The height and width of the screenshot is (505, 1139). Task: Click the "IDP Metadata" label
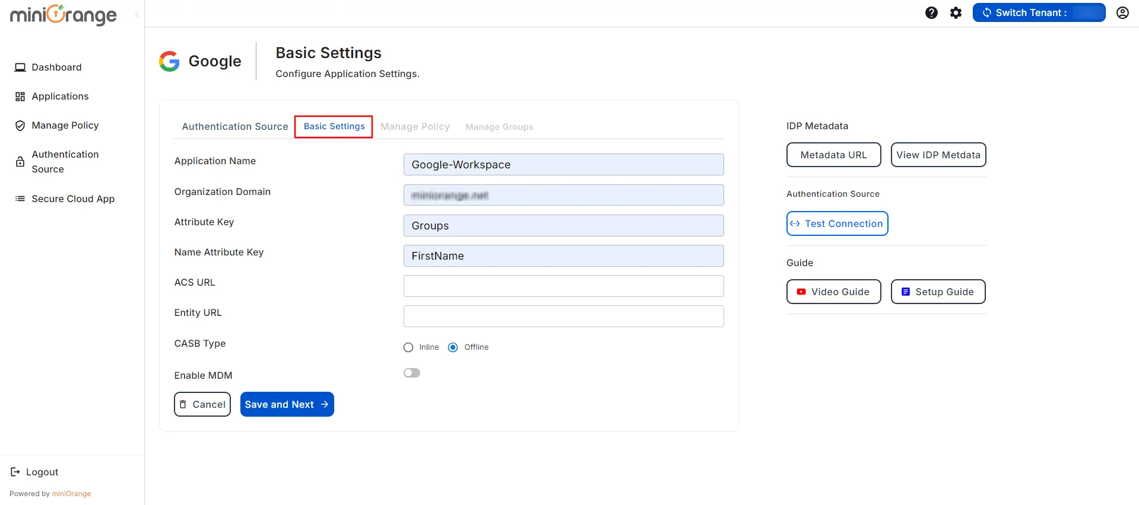tap(817, 126)
